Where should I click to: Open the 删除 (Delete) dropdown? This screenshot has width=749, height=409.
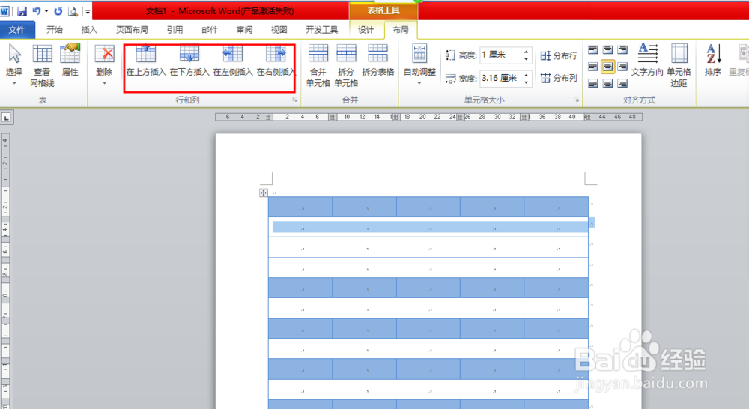tap(104, 65)
